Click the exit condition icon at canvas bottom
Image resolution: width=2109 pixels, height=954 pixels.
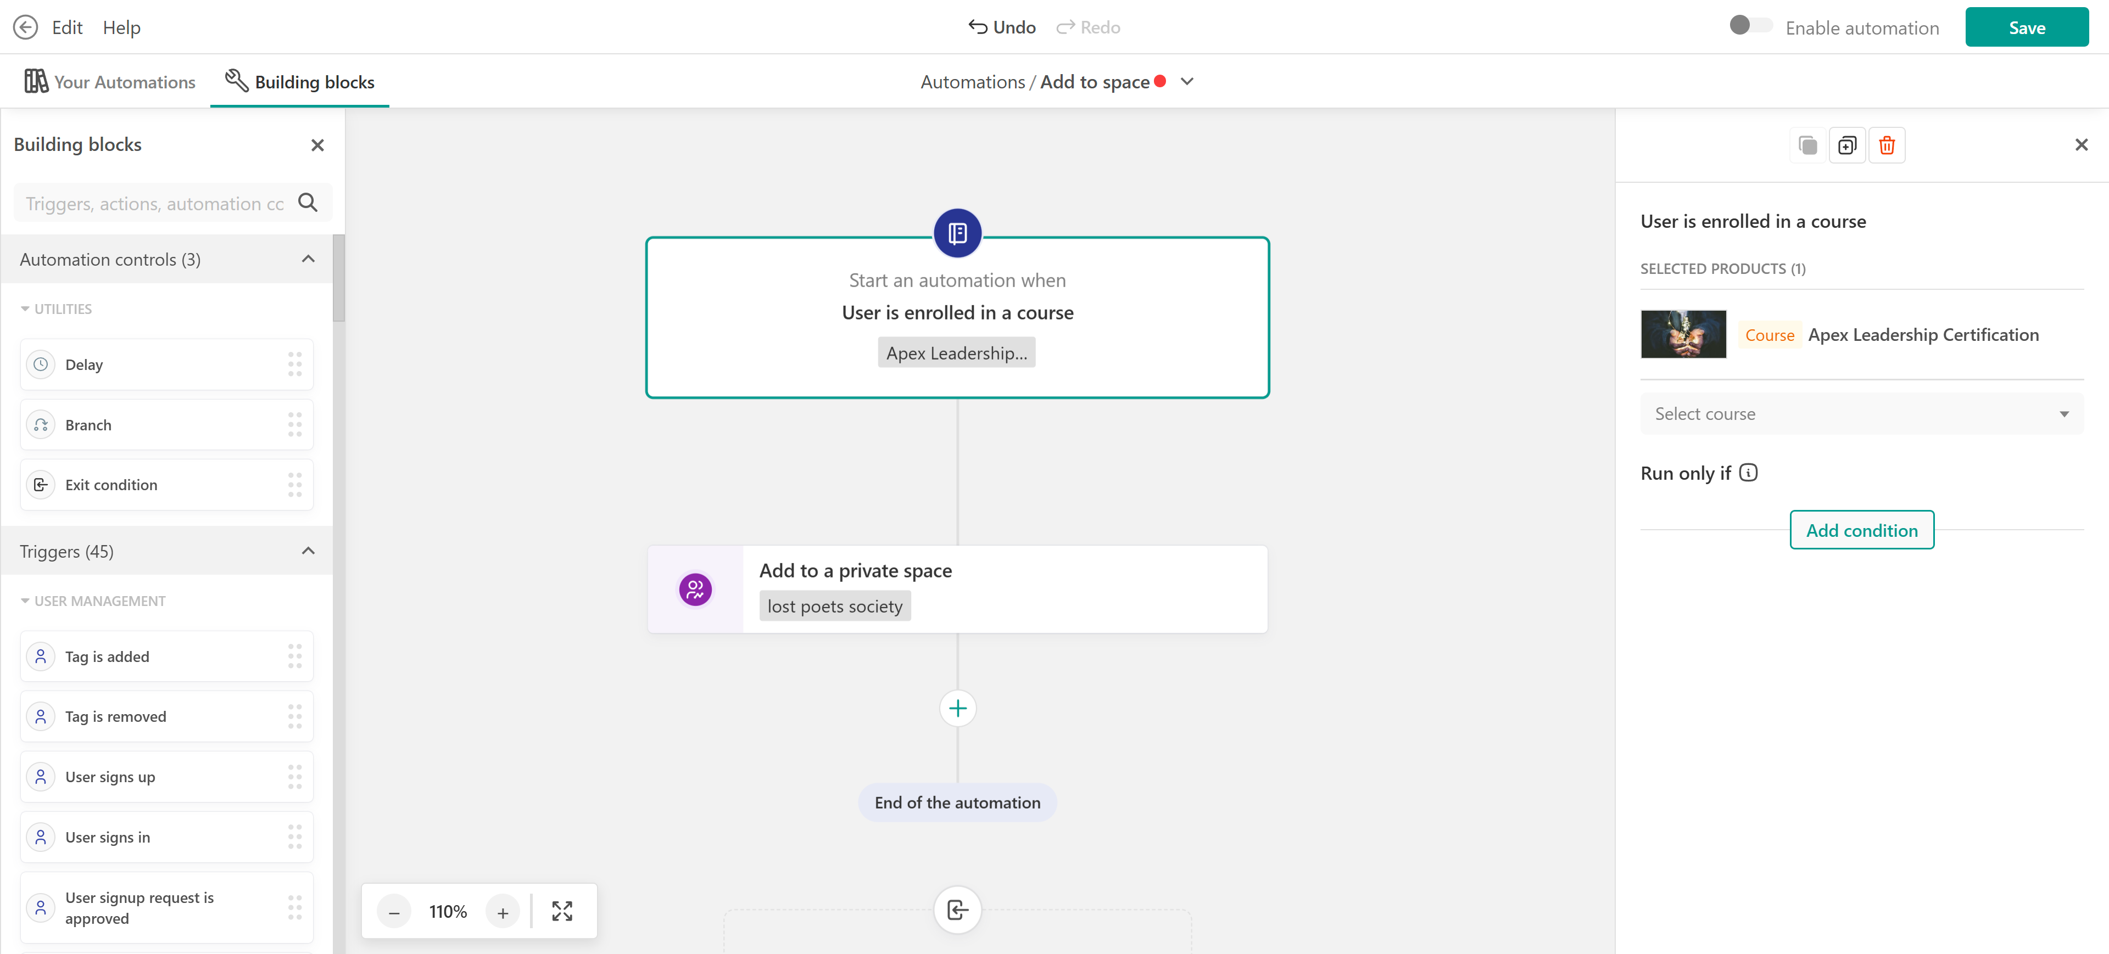click(957, 909)
